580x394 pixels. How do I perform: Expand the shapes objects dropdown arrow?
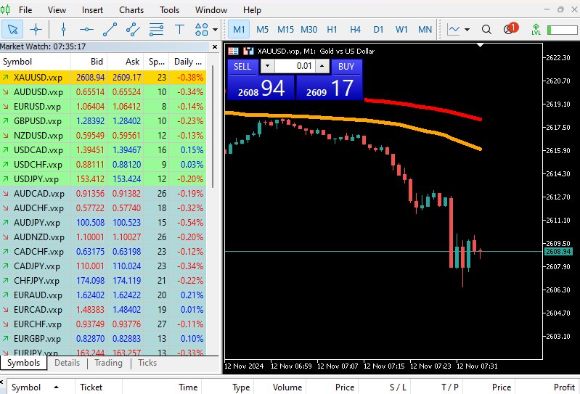tap(216, 30)
